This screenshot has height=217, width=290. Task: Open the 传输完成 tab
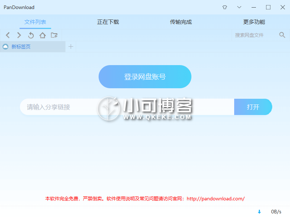click(181, 22)
